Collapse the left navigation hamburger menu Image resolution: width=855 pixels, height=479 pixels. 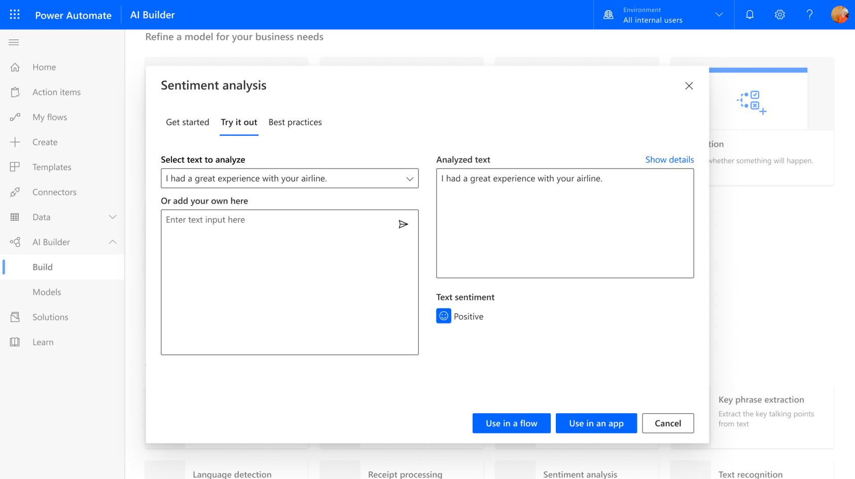coord(14,43)
